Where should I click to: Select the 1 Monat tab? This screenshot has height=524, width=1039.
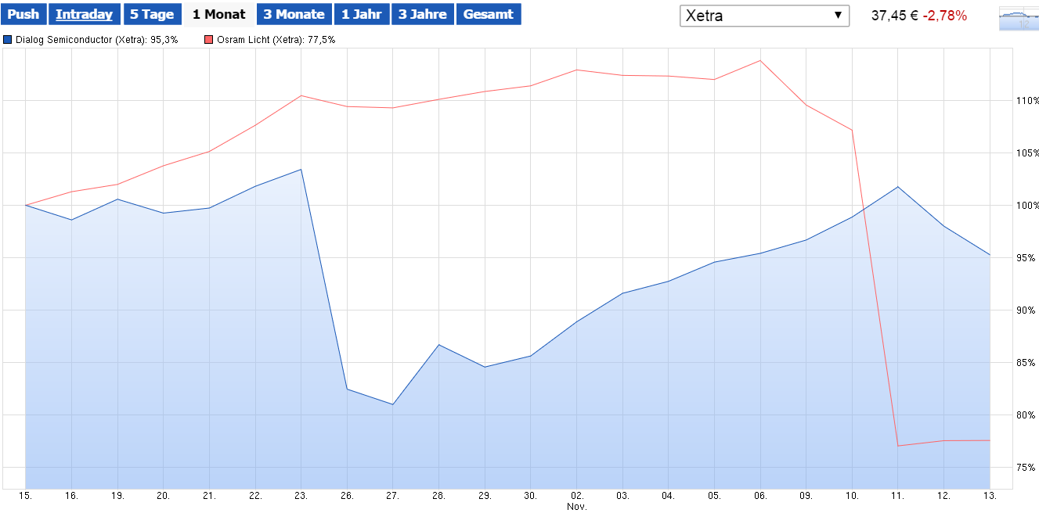(219, 14)
